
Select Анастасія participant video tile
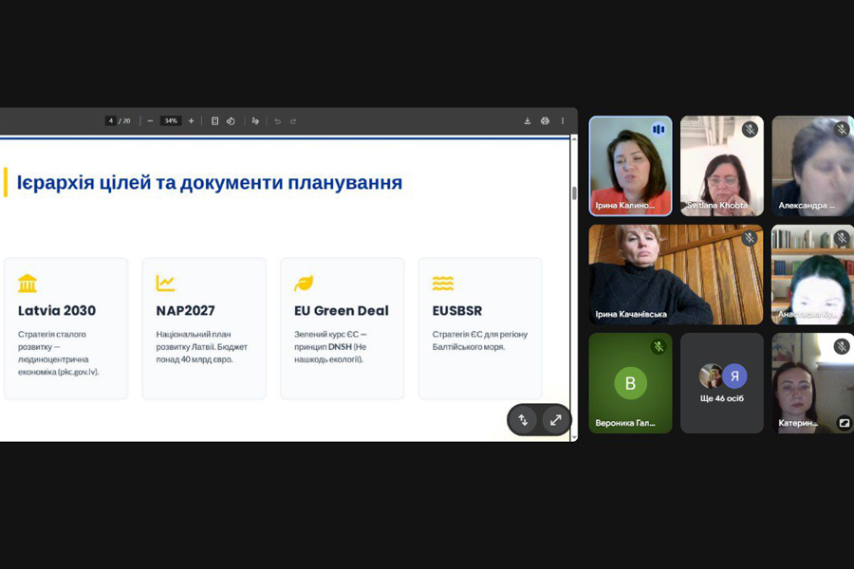(x=812, y=274)
